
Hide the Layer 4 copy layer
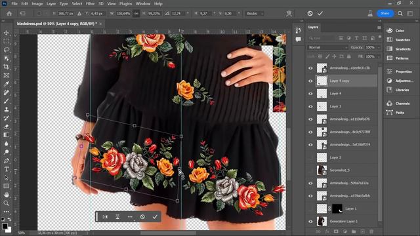click(310, 81)
